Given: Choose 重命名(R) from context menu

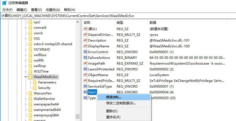Looking at the screenshot, I should click(124, 117).
